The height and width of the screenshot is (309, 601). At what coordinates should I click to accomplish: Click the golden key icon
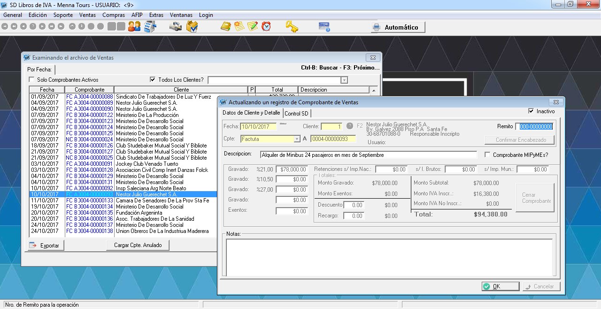(x=292, y=27)
